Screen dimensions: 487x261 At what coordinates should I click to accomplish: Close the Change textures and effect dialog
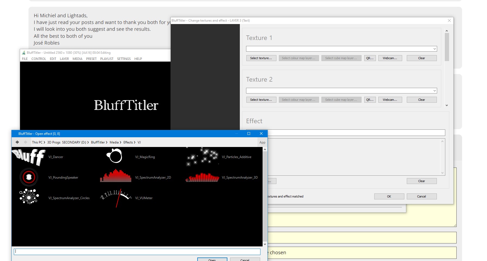coord(449,21)
